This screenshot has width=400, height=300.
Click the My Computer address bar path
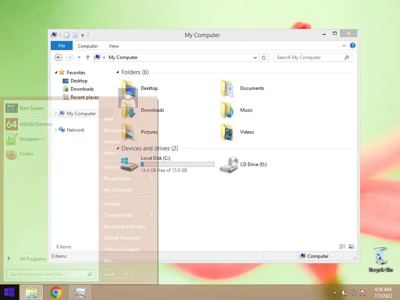[123, 57]
